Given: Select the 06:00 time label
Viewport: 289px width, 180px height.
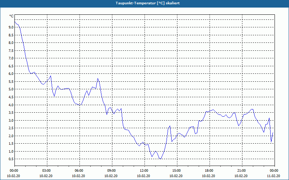Looking at the screenshot, I should (x=79, y=171).
